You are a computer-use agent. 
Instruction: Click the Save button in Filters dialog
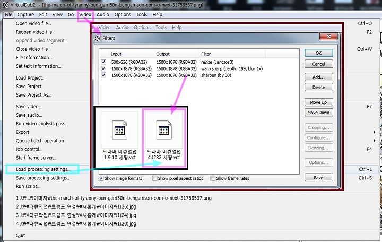pyautogui.click(x=319, y=178)
